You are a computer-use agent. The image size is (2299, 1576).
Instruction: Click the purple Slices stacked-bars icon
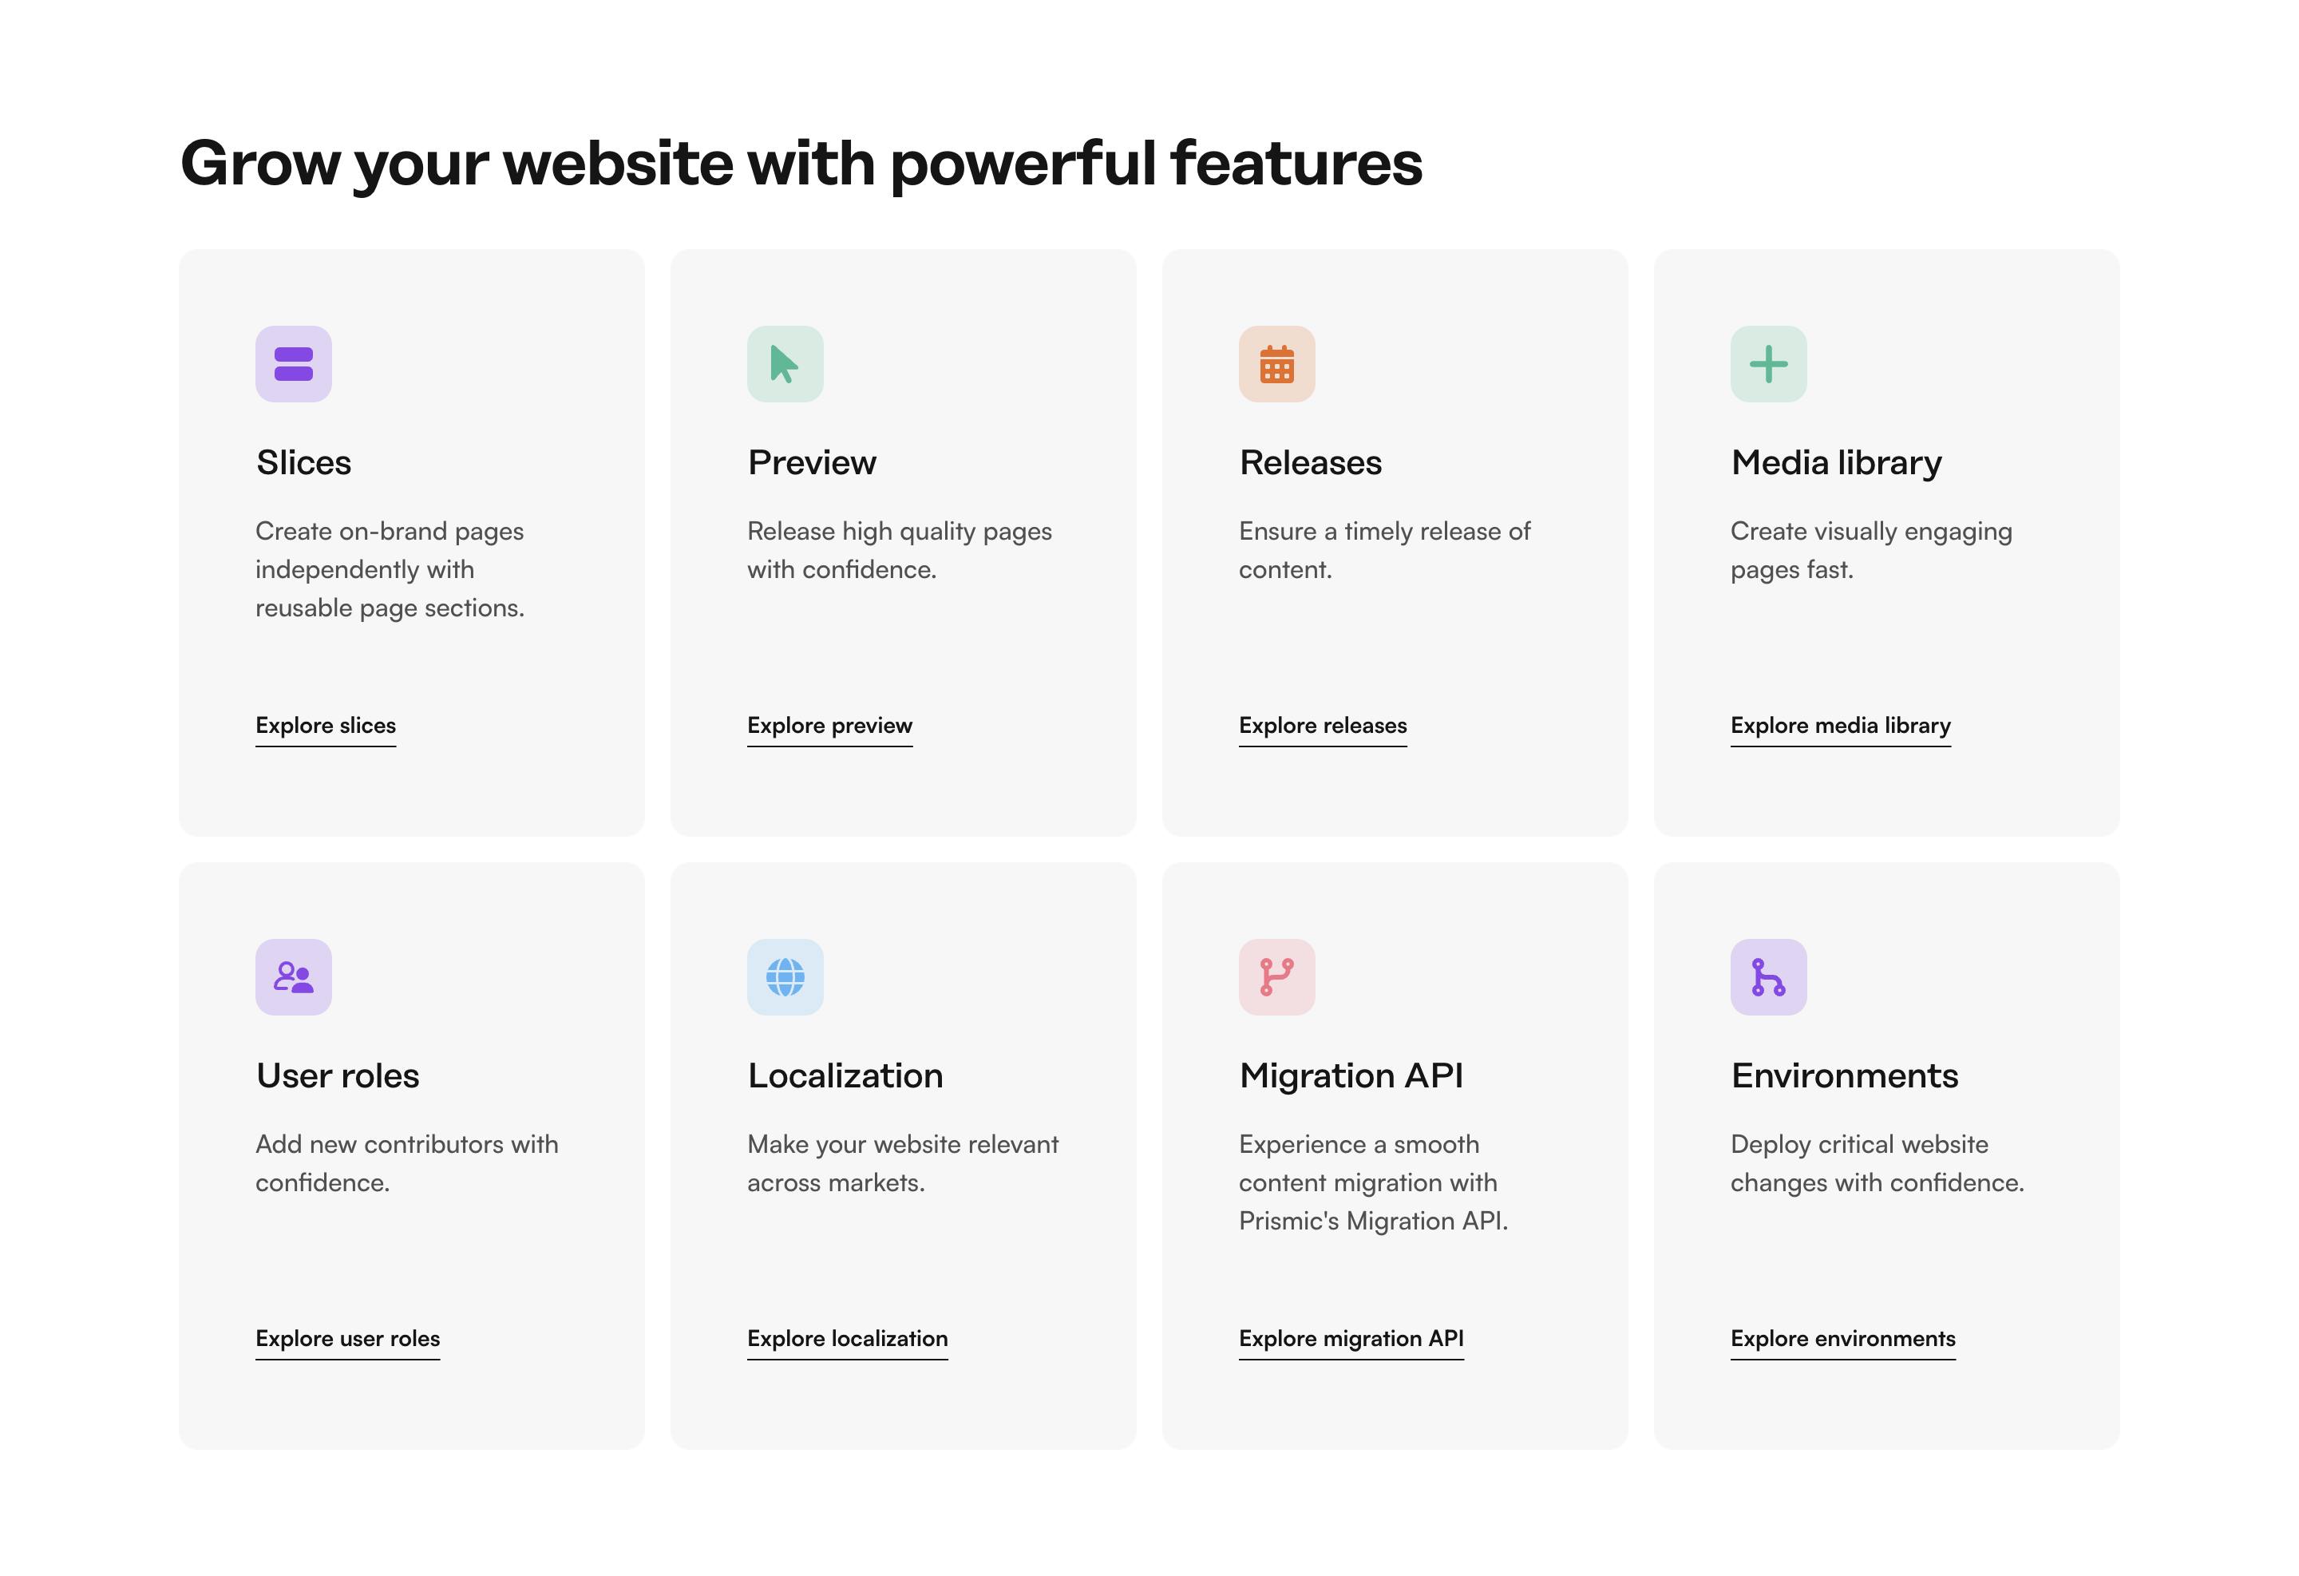coord(293,364)
